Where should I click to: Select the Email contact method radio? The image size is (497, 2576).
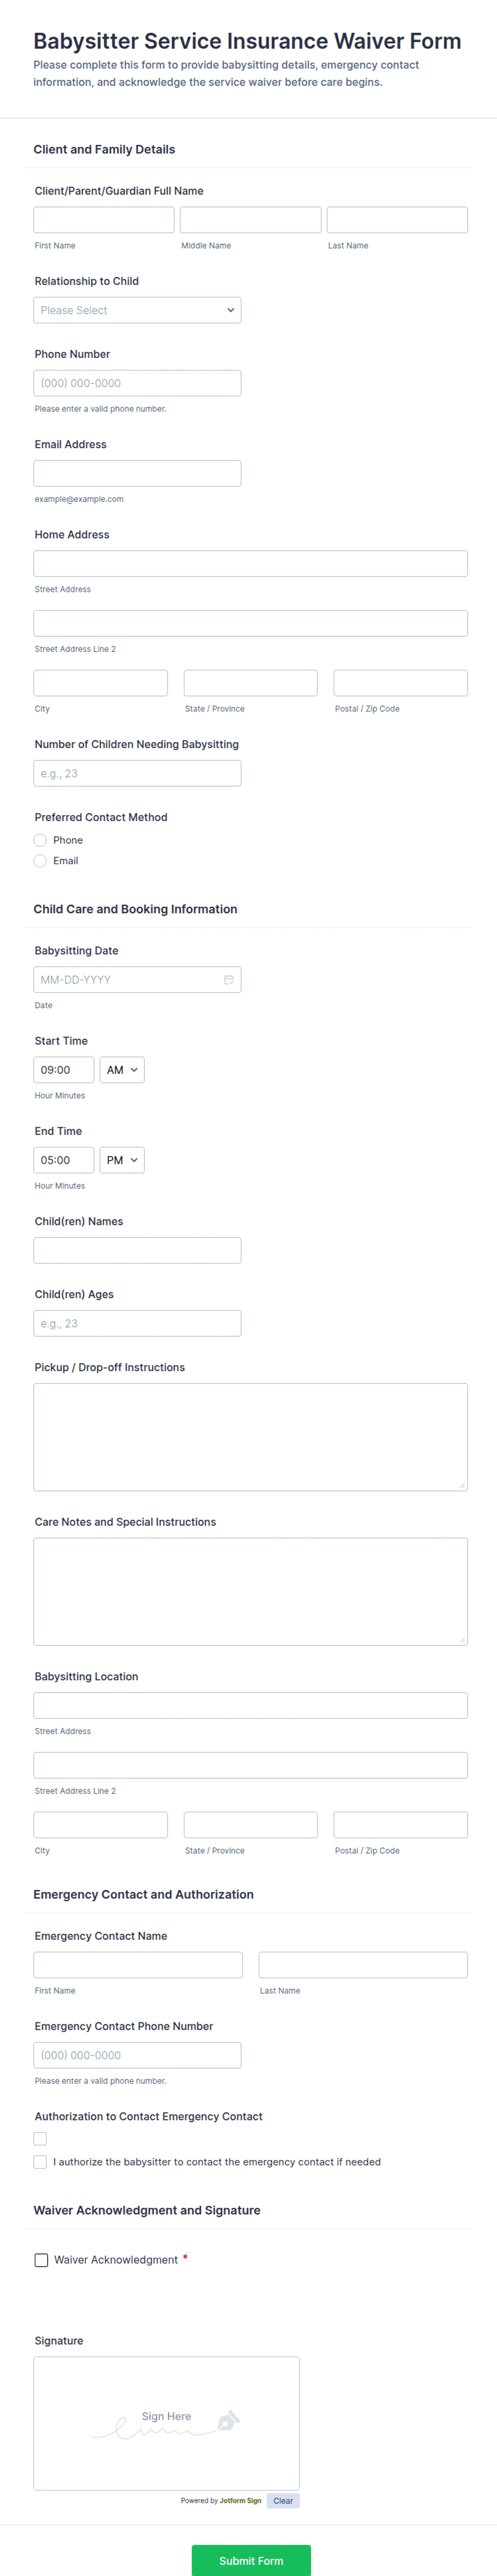point(40,860)
